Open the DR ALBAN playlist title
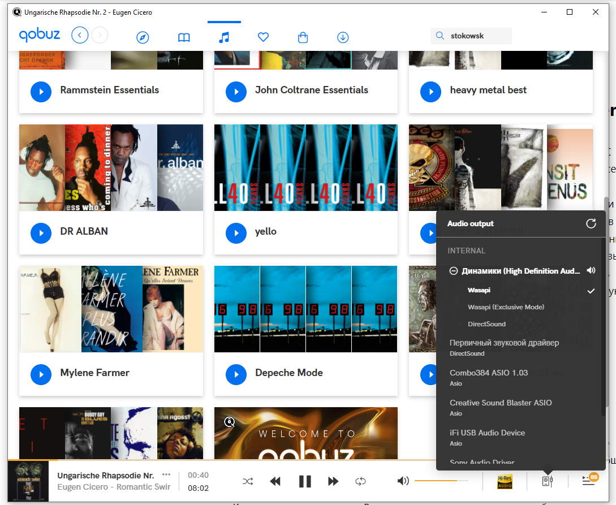Screen dimensions: 616x505 point(84,231)
